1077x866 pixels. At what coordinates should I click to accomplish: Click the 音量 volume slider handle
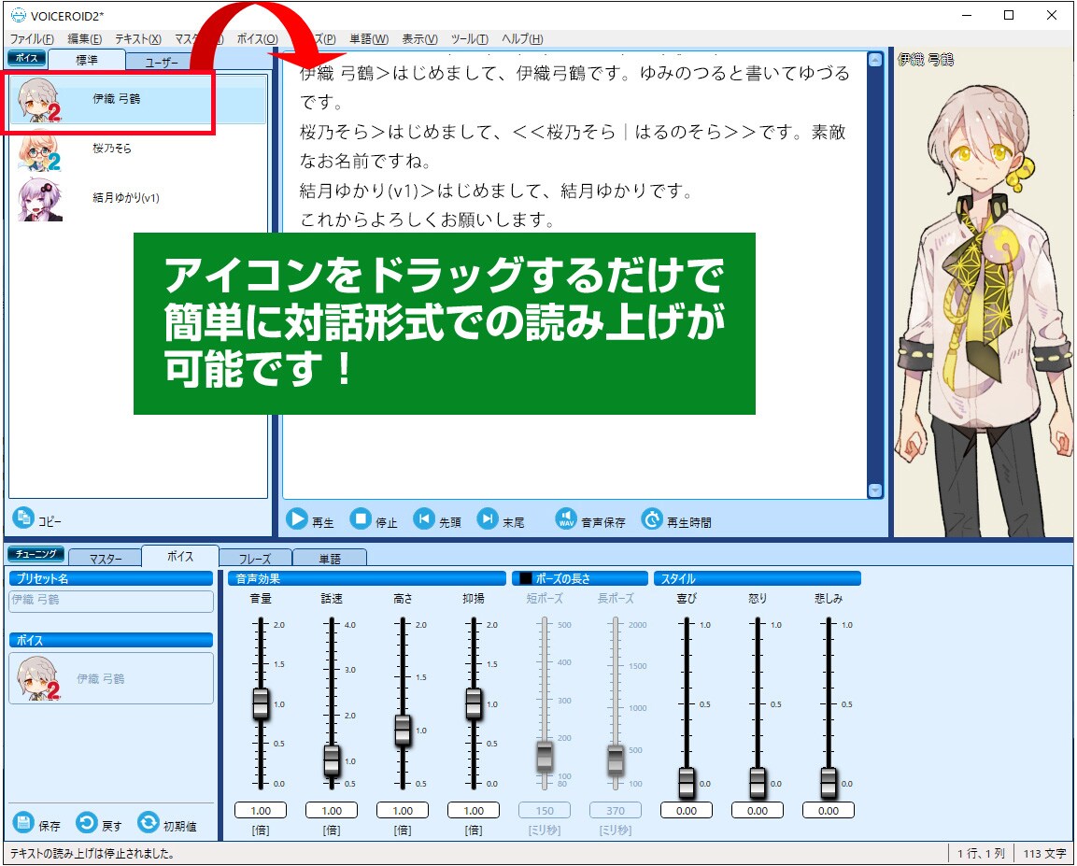(x=261, y=703)
